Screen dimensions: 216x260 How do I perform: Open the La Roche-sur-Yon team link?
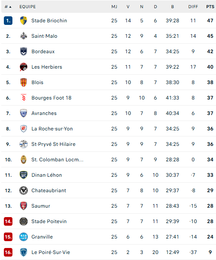pos(52,129)
